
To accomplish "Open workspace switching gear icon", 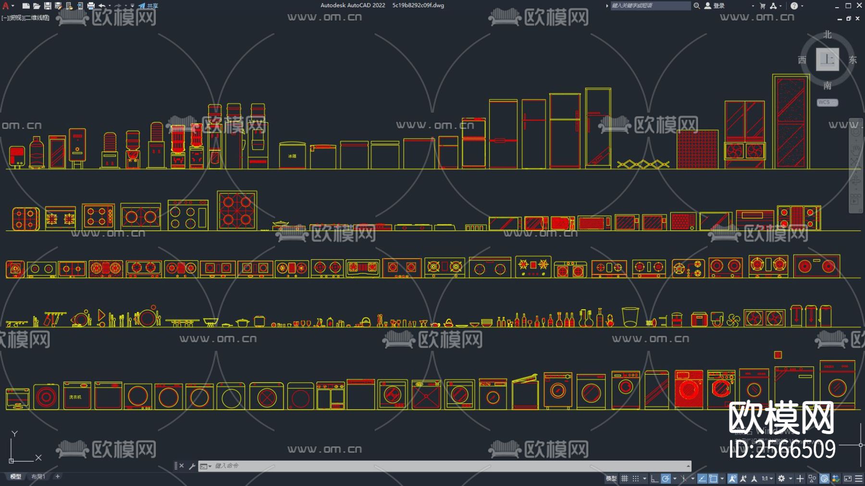I will [782, 478].
